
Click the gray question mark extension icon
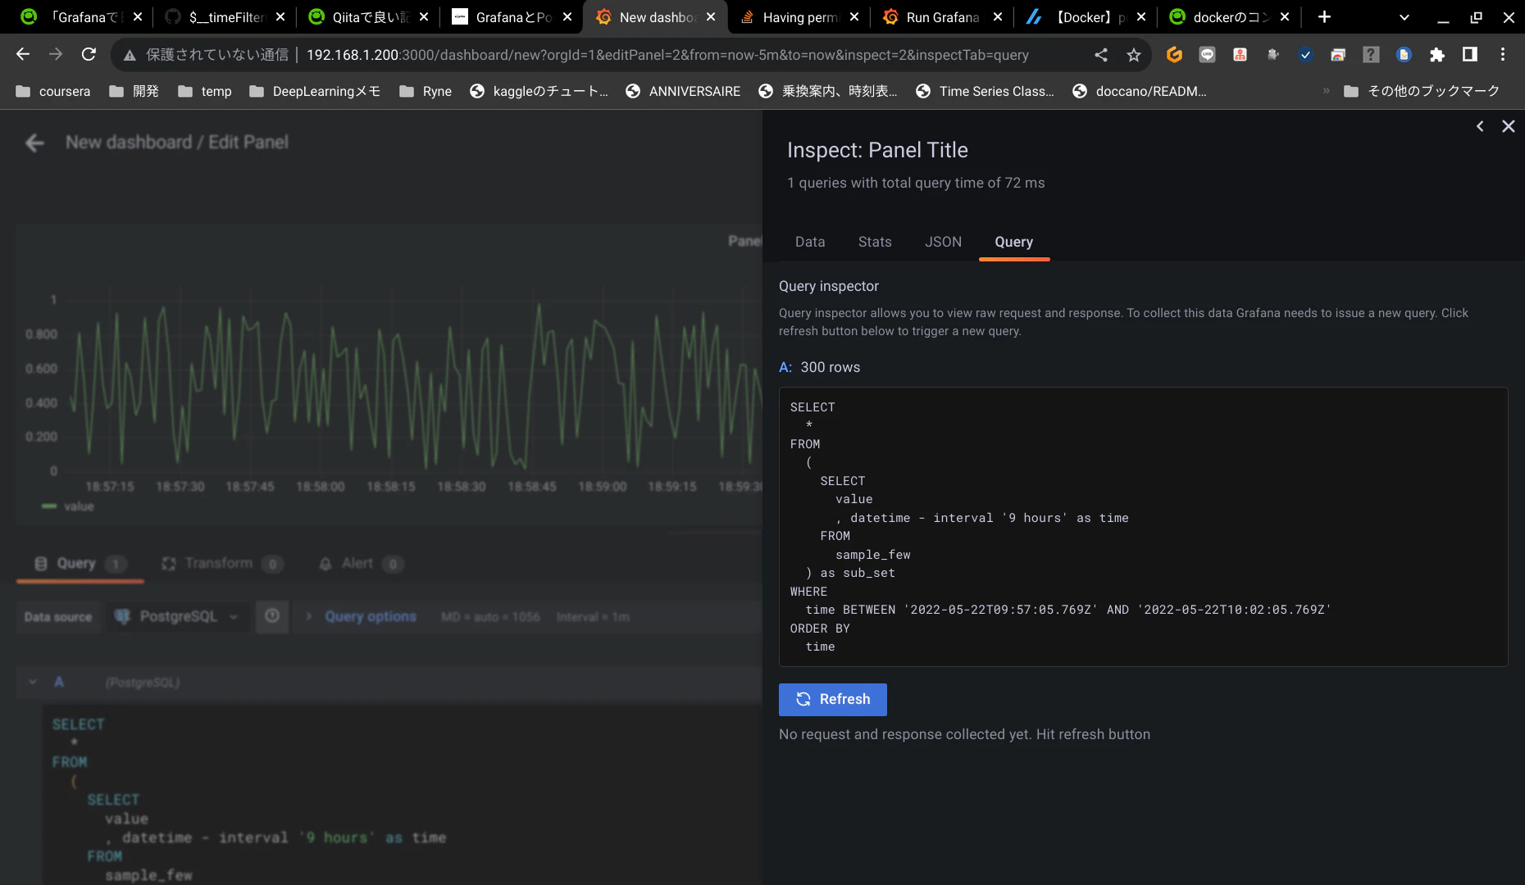(x=1371, y=55)
